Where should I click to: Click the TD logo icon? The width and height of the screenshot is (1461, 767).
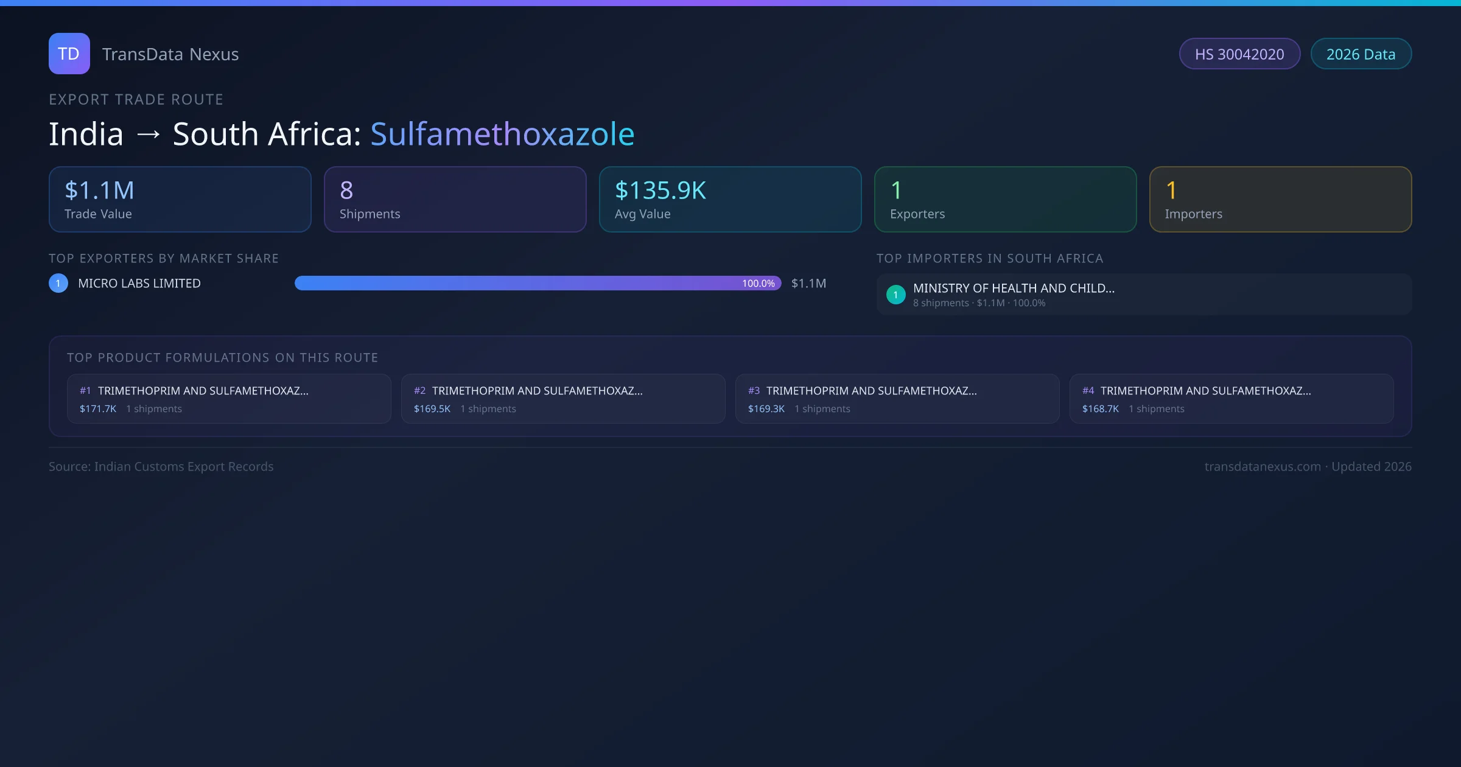[69, 54]
